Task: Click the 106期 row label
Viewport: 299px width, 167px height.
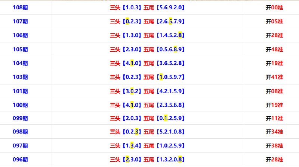Action: coord(20,35)
